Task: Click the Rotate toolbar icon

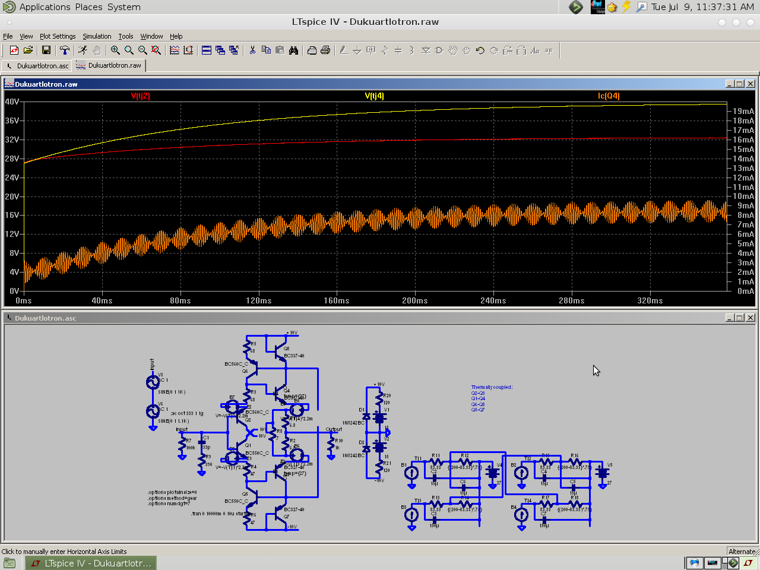Action: click(508, 50)
